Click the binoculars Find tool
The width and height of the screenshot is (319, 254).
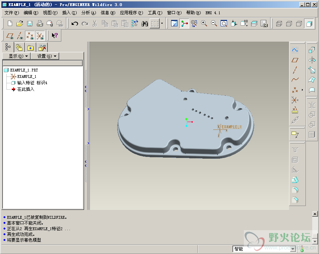click(x=145, y=23)
